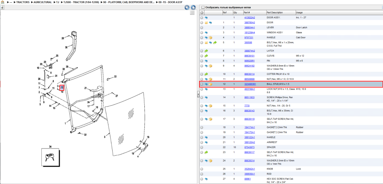Open part number link 181239A4
Screen dimensions: 383x184
click(250, 32)
